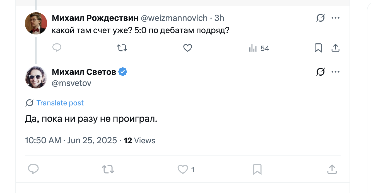Image resolution: width=371 pixels, height=193 pixels.
Task: Share Михаил Рождествин's comment
Action: [x=335, y=48]
